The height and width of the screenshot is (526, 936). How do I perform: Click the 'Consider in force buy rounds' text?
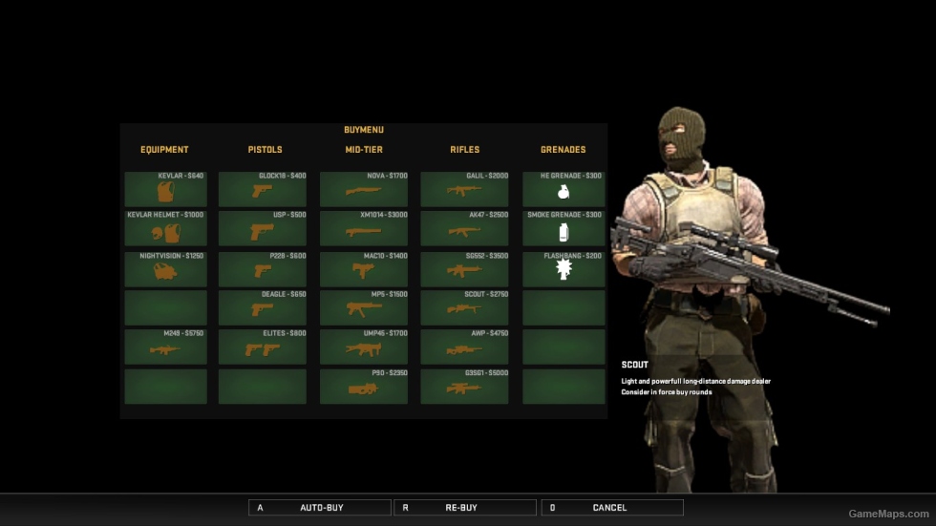point(667,391)
